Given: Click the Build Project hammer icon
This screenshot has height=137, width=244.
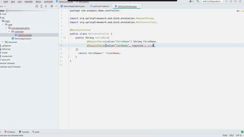Looking at the screenshot, I should (198, 2).
